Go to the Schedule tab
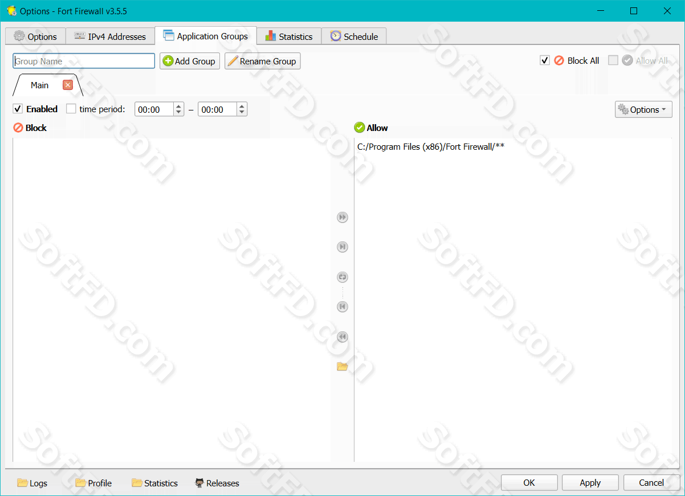685x496 pixels. click(x=354, y=36)
